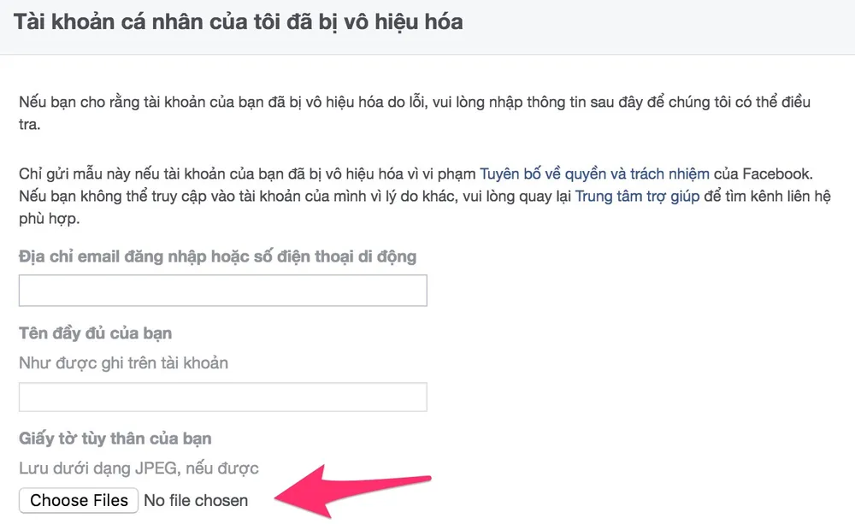The height and width of the screenshot is (524, 855).
Task: Follow the Trung tâm trợ giúp link
Action: tap(637, 196)
